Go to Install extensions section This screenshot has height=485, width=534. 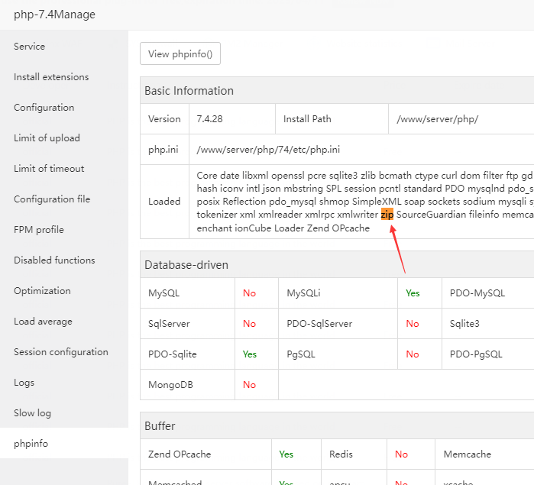[x=51, y=77]
